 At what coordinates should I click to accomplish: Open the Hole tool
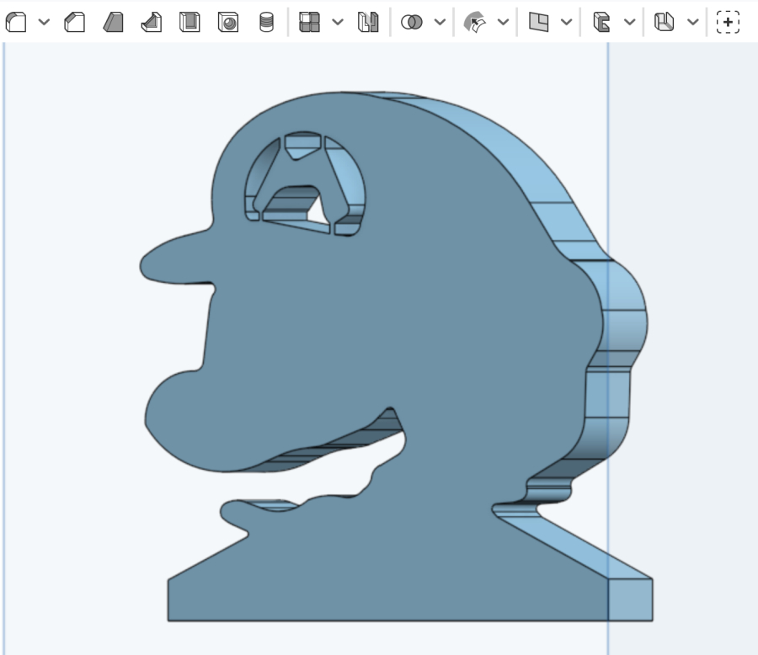(227, 23)
